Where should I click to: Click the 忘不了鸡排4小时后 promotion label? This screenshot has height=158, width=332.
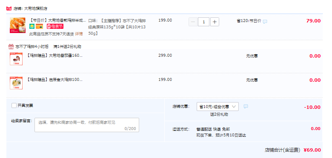point(32,47)
